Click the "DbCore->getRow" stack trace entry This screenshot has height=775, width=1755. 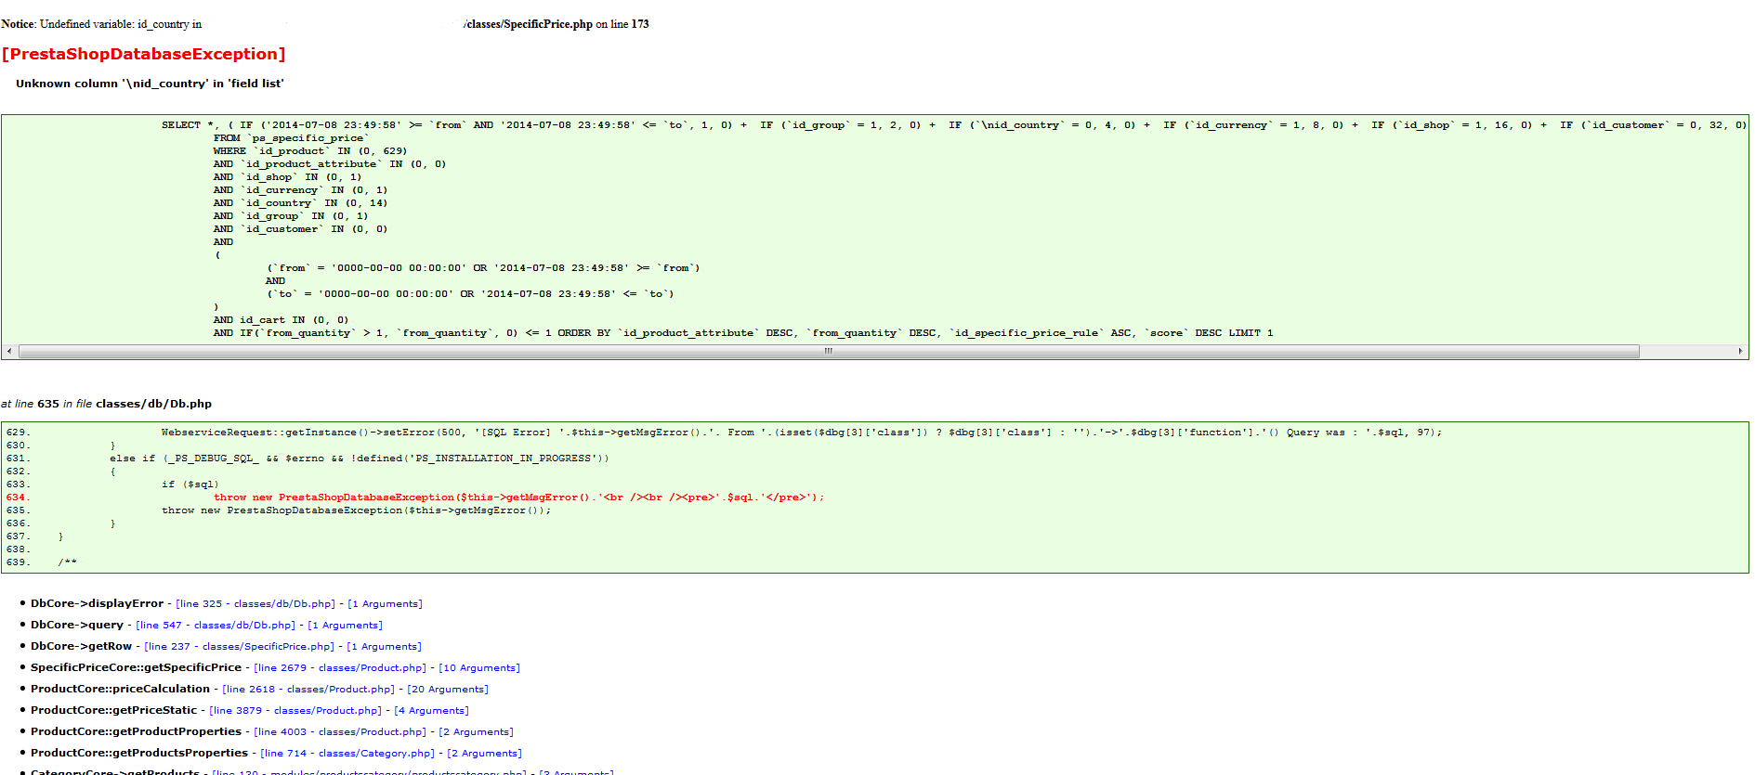pyautogui.click(x=81, y=646)
